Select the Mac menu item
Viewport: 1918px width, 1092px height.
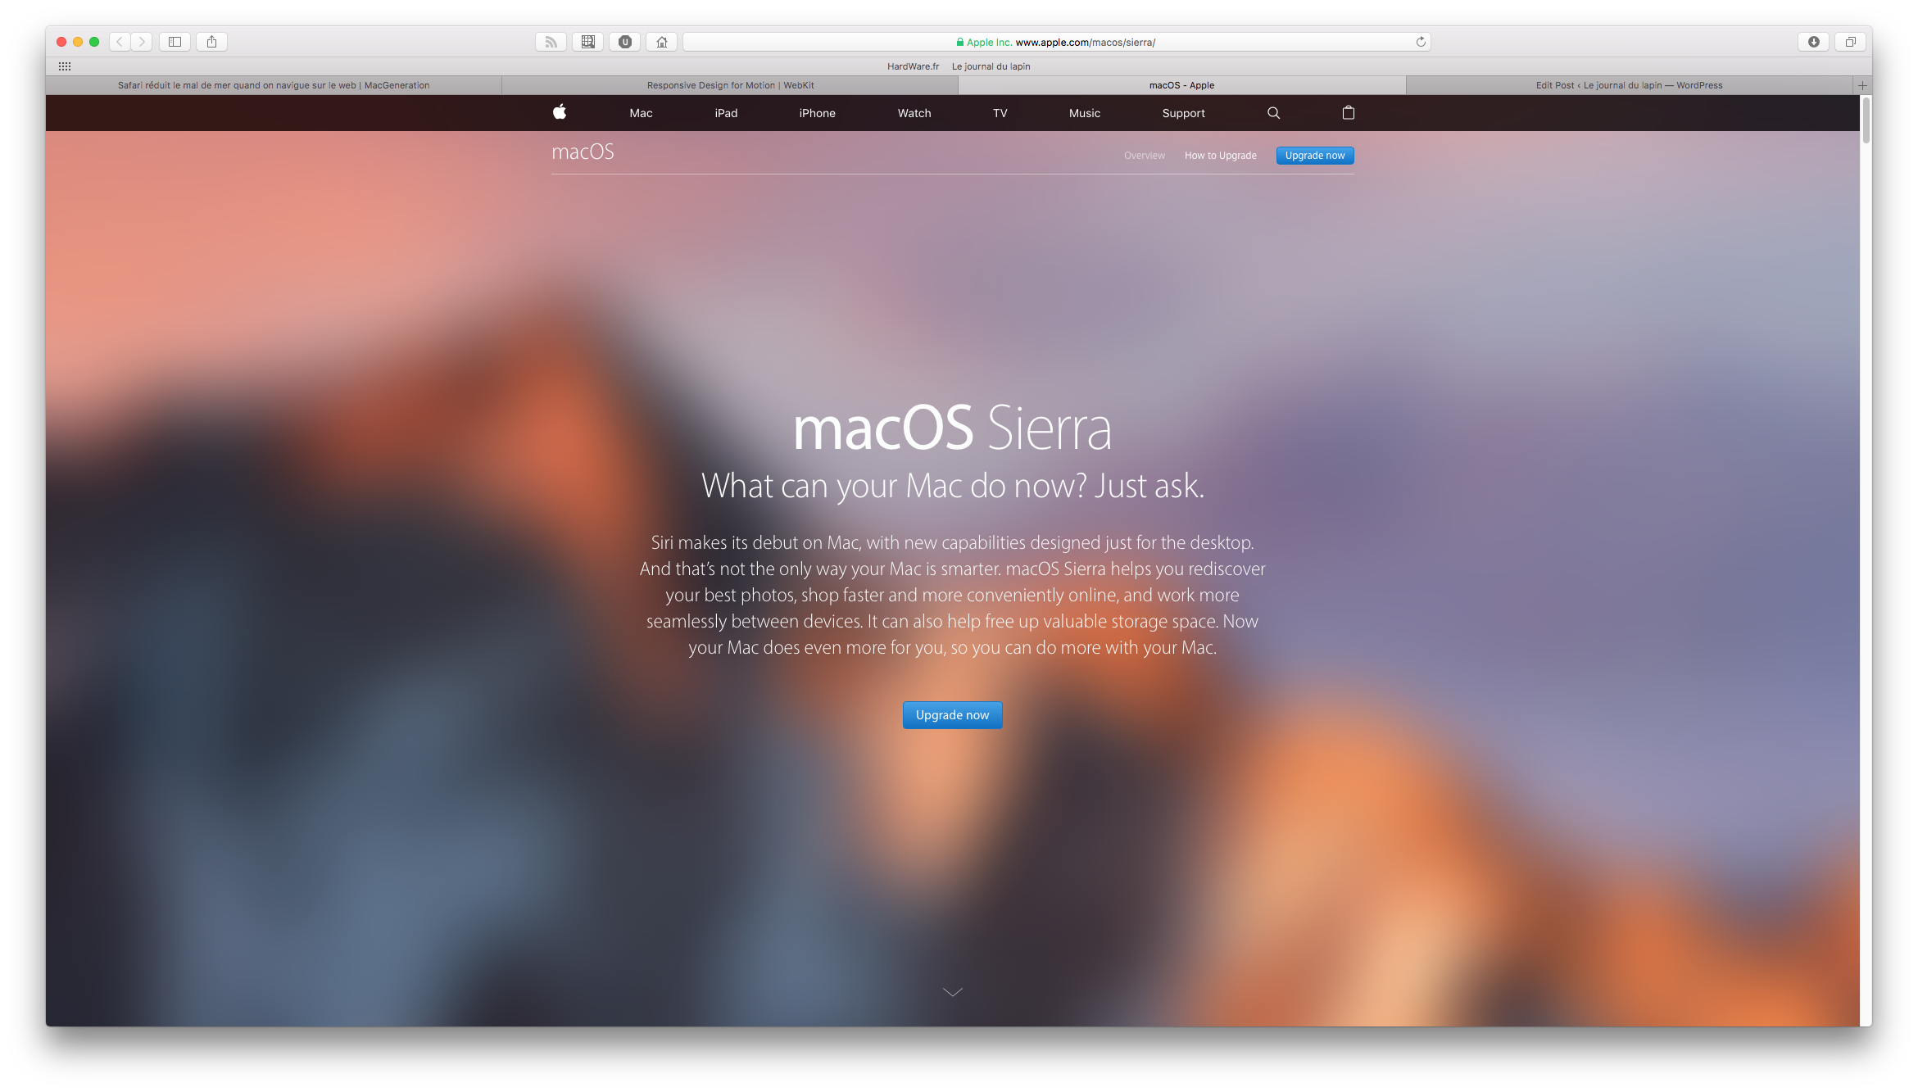(x=640, y=112)
